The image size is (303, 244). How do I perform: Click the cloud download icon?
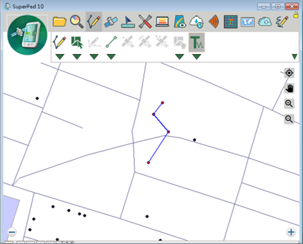(196, 22)
